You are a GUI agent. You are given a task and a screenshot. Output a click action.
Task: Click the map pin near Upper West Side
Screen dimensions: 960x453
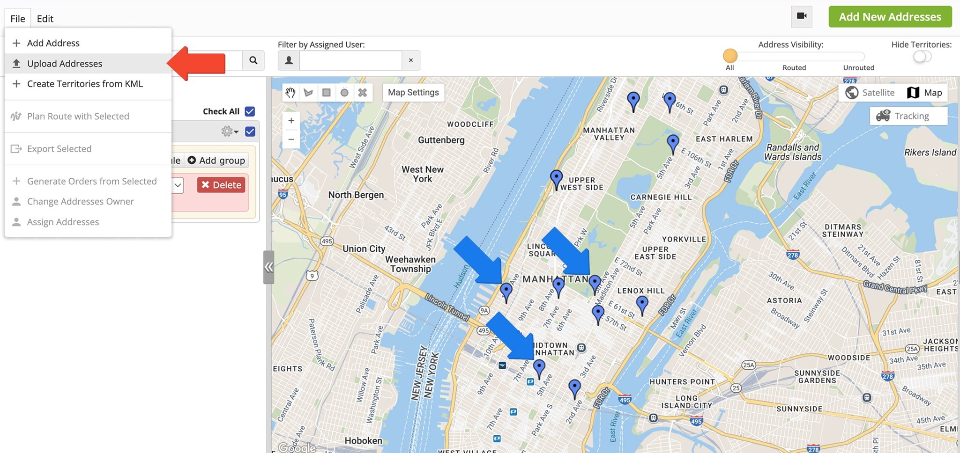tap(556, 179)
